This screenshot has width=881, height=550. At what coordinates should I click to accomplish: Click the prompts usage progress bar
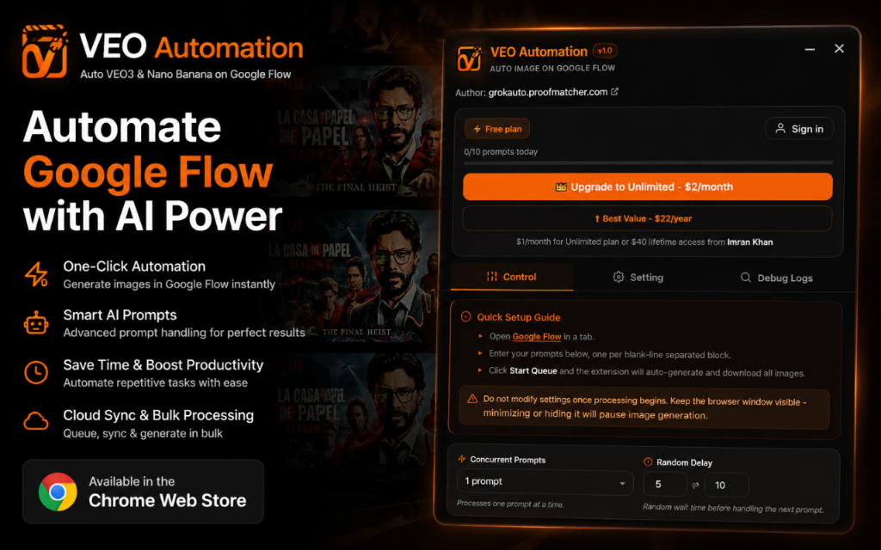pyautogui.click(x=648, y=162)
